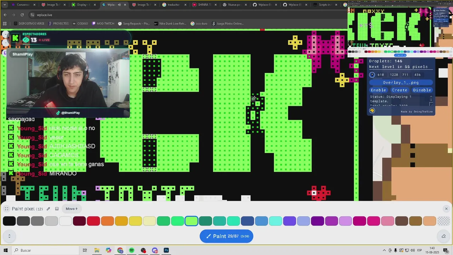Open File Explorer from taskbar
The width and height of the screenshot is (453, 255).
coord(97,250)
